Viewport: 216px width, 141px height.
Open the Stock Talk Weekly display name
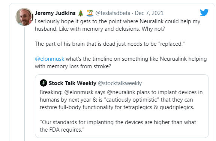(72, 83)
